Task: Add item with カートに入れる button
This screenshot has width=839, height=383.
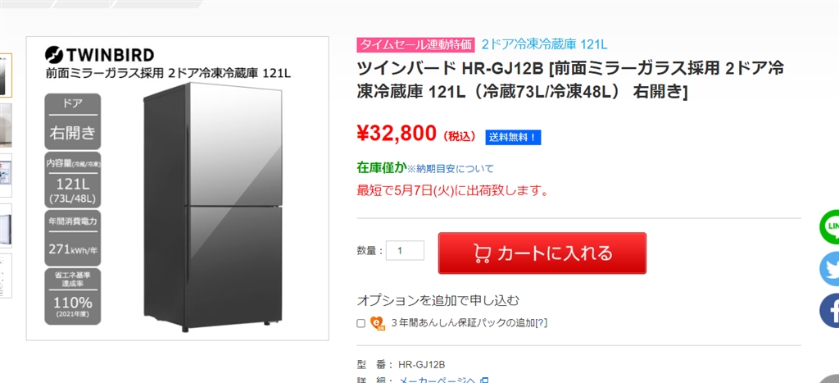Action: point(542,253)
